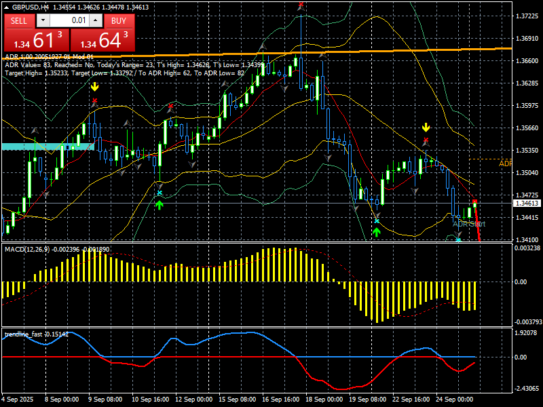Click the BUY button

(x=119, y=21)
